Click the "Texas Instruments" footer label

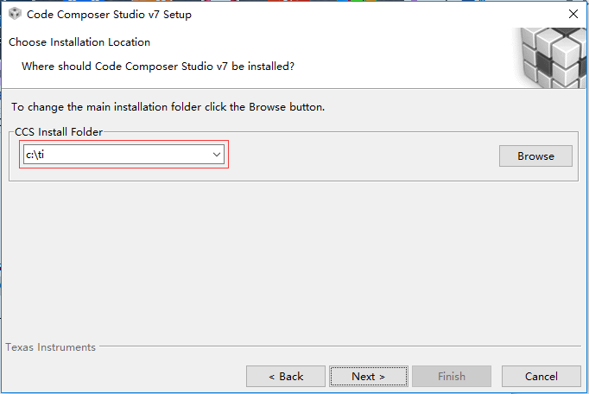50,347
